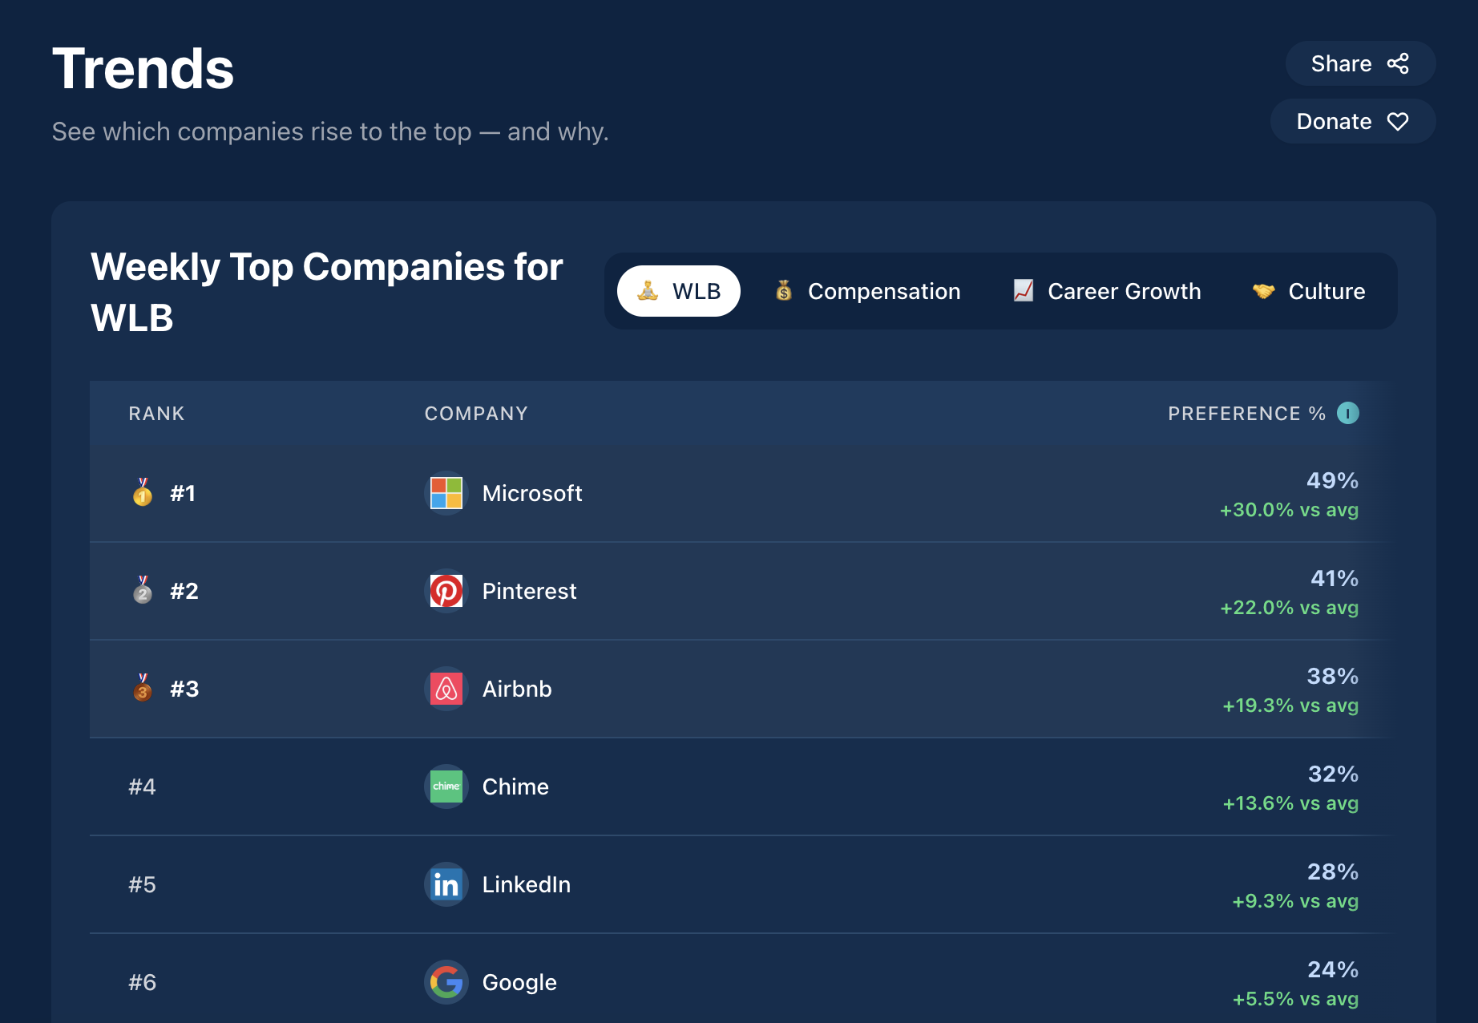Click the Share button

[1360, 63]
